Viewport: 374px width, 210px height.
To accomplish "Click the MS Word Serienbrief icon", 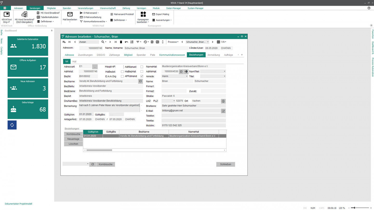I will (24, 15).
